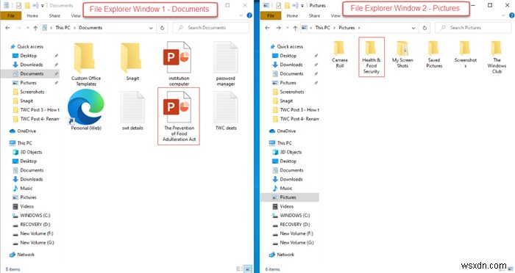Click Search Documents field
The height and width of the screenshot is (273, 515).
211,28
